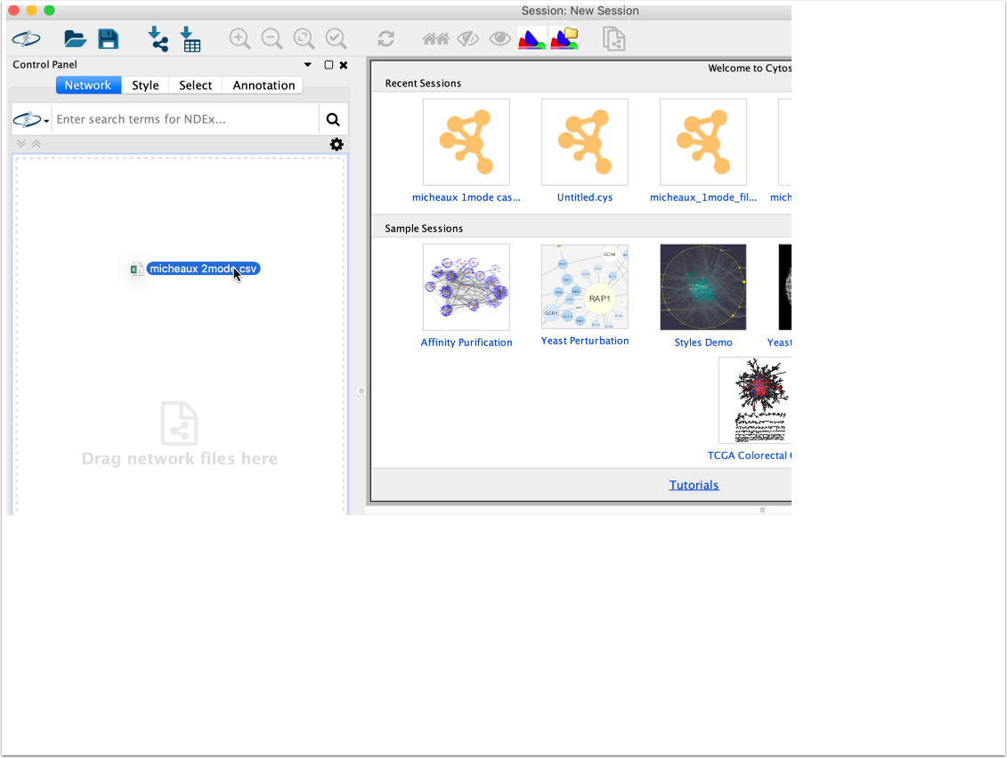Click the micheaux 1mode cas... link
Image resolution: width=1007 pixels, height=758 pixels.
click(467, 198)
